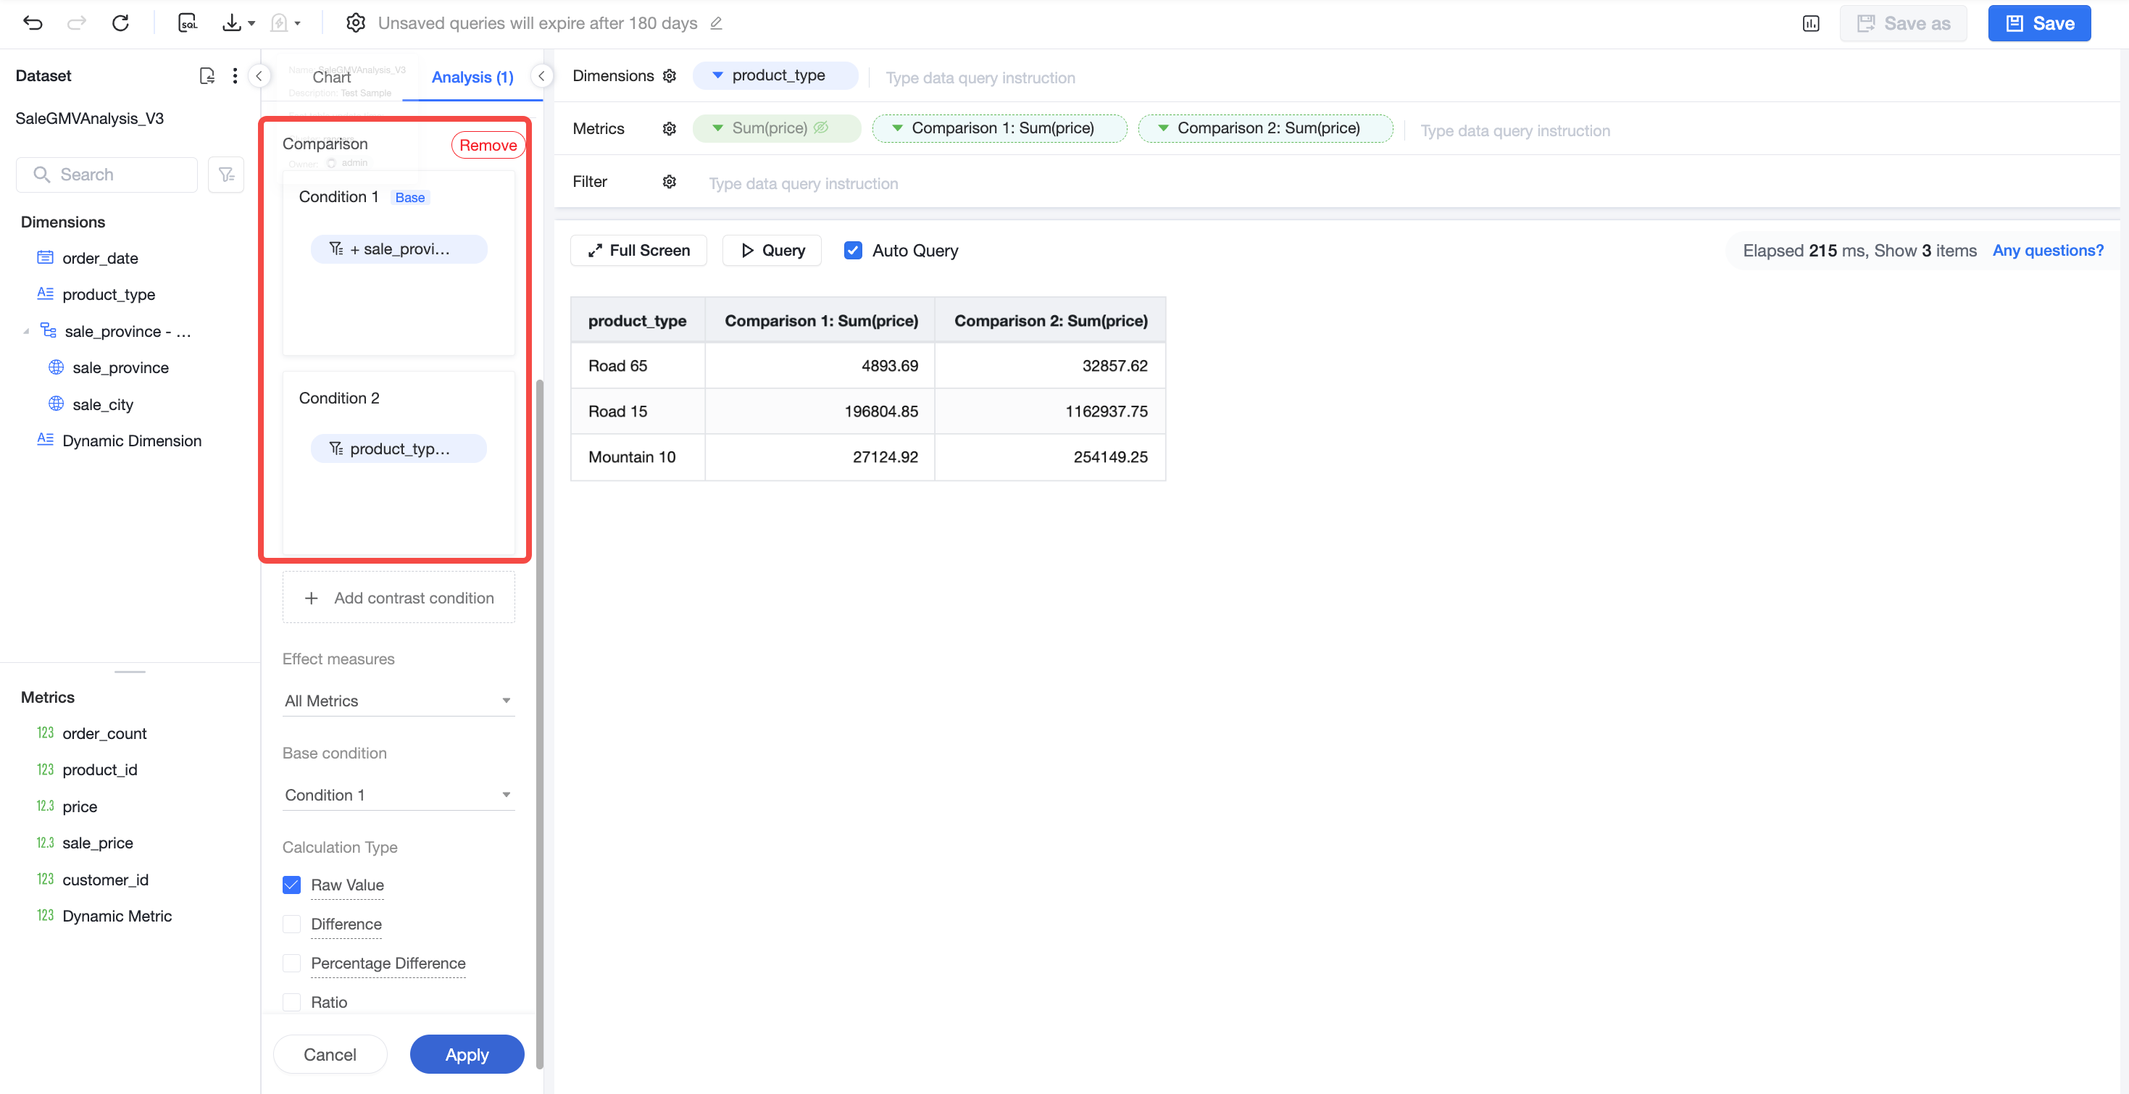Image resolution: width=2129 pixels, height=1094 pixels.
Task: Enable the Difference calculation checkbox
Action: click(x=292, y=924)
